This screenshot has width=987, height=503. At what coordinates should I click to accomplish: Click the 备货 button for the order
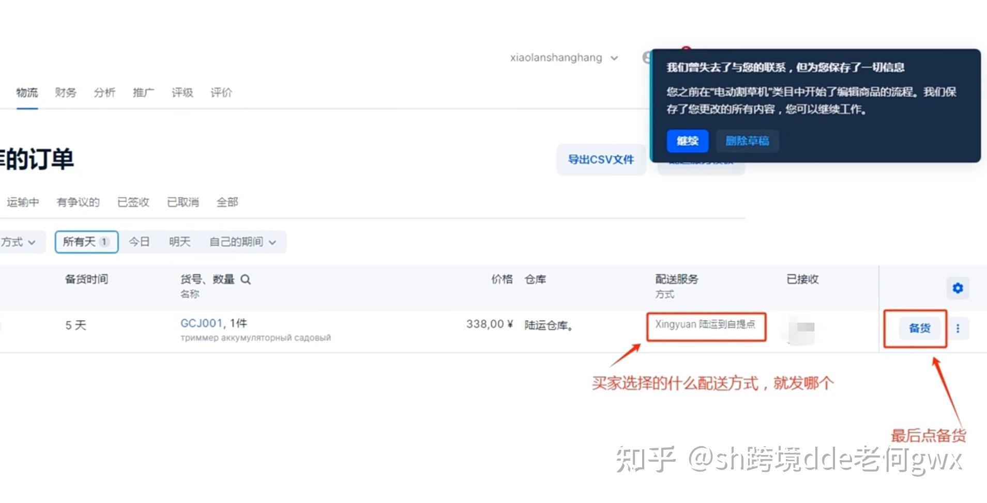click(x=919, y=328)
